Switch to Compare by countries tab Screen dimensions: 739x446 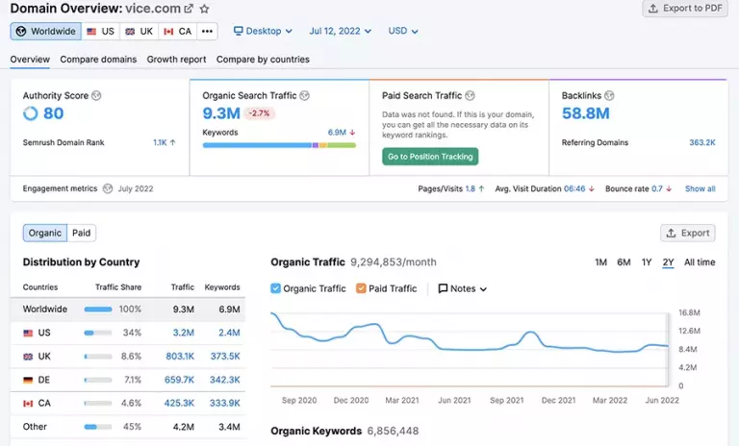pos(263,60)
